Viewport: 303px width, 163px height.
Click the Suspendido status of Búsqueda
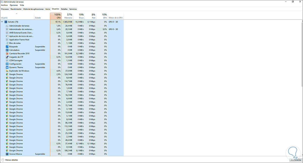pos(40,47)
